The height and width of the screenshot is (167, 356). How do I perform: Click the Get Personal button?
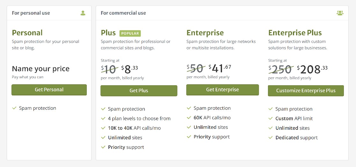pyautogui.click(x=49, y=90)
